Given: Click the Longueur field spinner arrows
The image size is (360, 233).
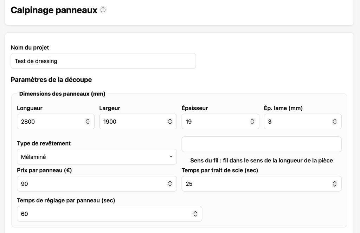Looking at the screenshot, I should click(88, 122).
